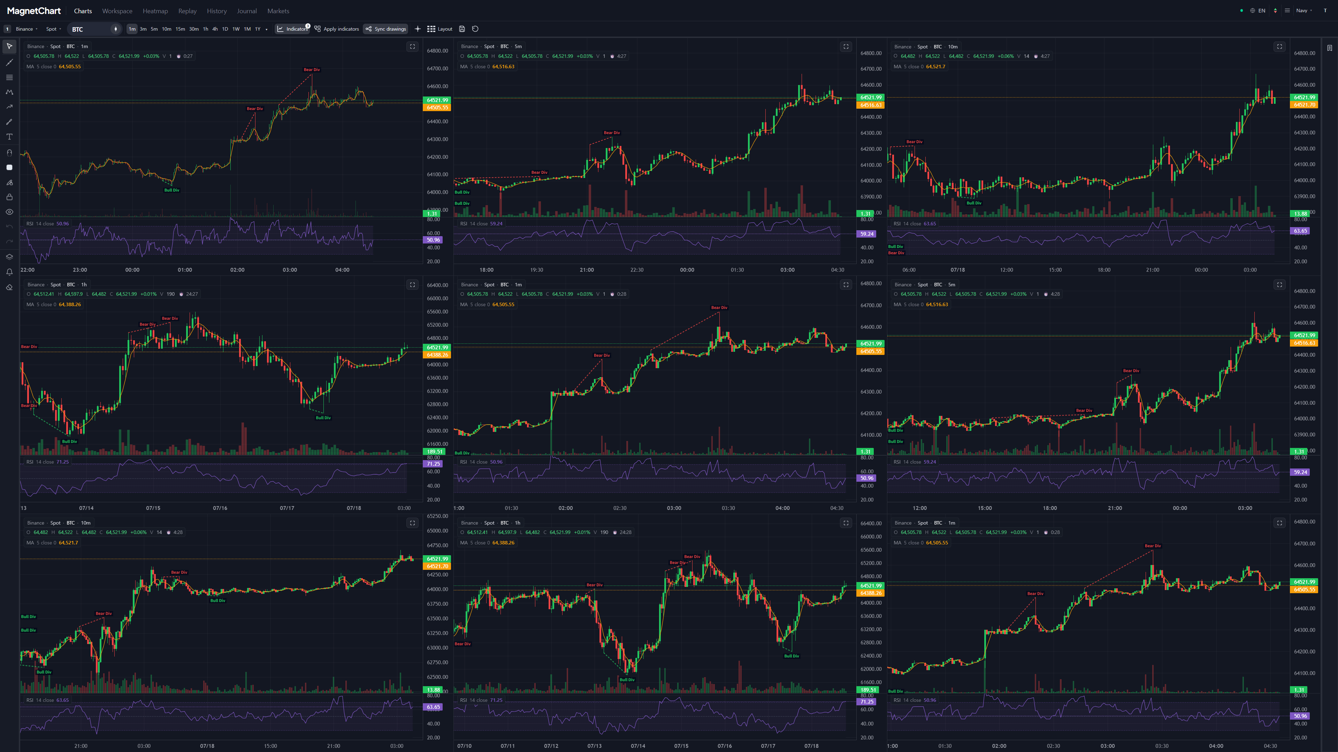The image size is (1338, 752).
Task: Expand the Spot market type dropdown
Action: [x=54, y=29]
